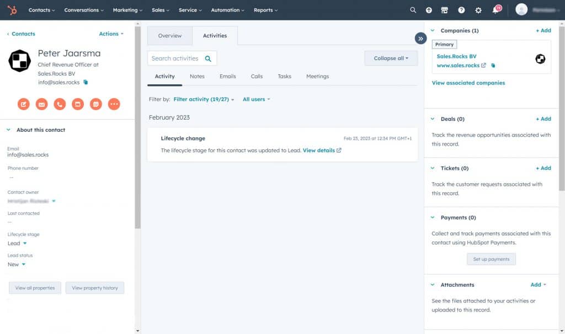Open the Collapse all dropdown

[391, 58]
